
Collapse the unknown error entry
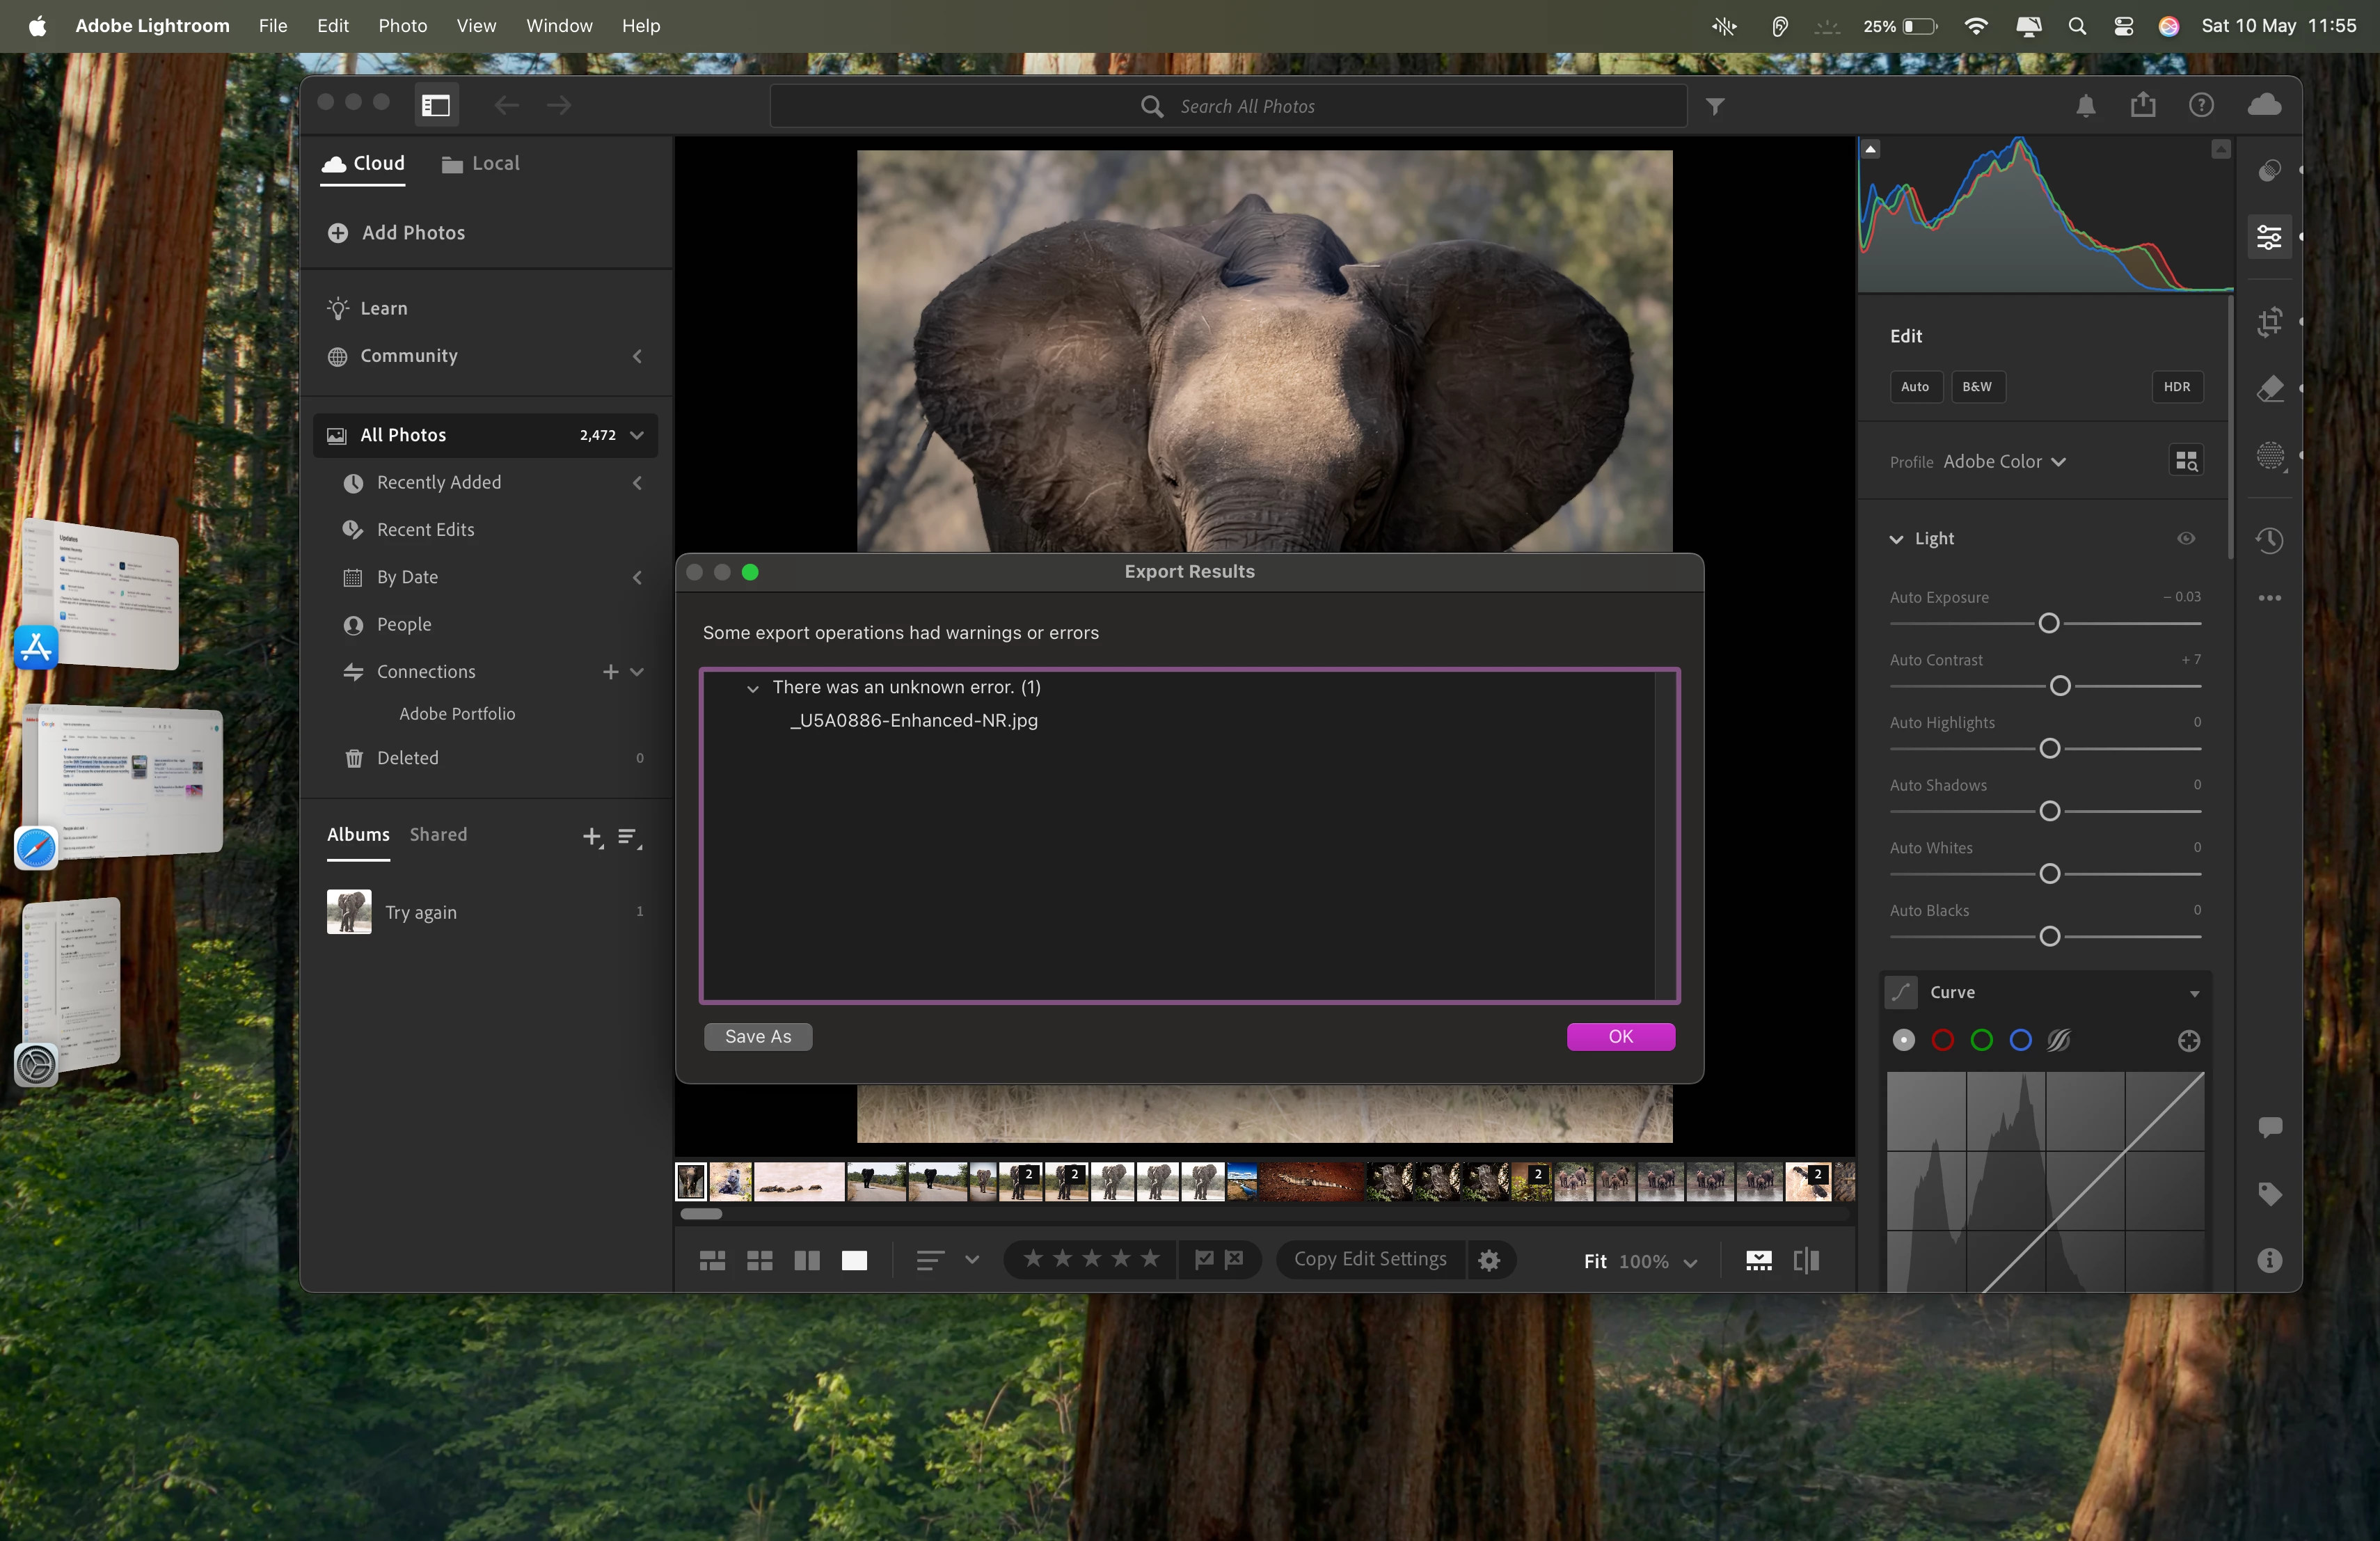753,688
